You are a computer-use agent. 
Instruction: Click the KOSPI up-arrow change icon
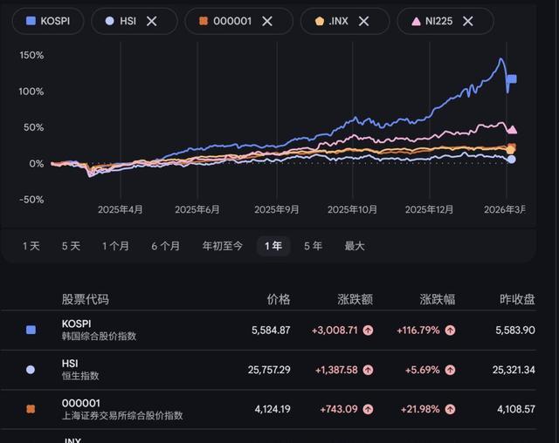tap(367, 331)
